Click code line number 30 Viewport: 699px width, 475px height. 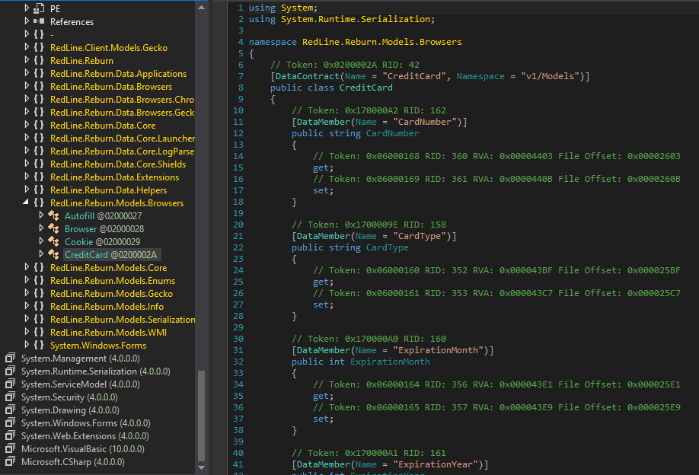(238, 339)
